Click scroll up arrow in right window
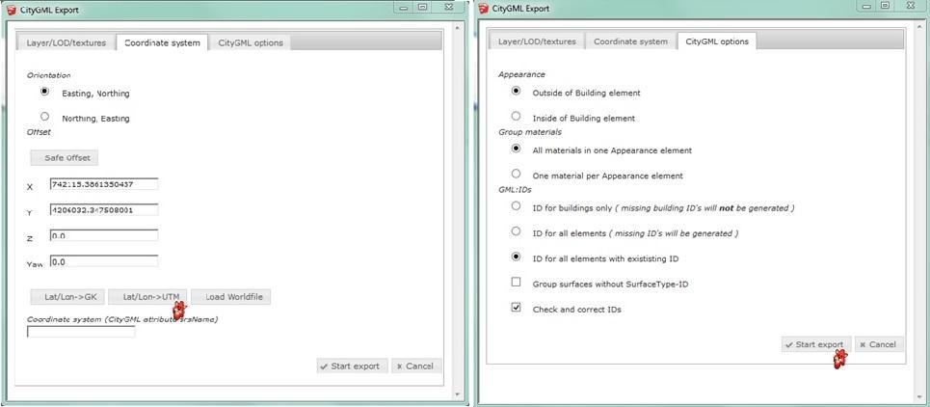930x407 pixels. pyautogui.click(x=918, y=26)
